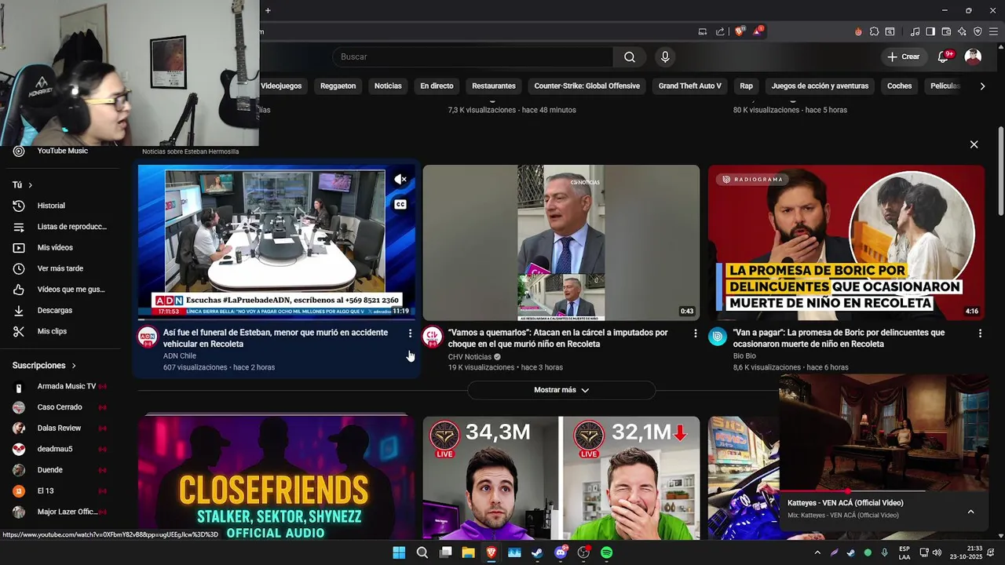Open Brave Rewards triangle icon
This screenshot has height=565, width=1005.
[x=758, y=31]
